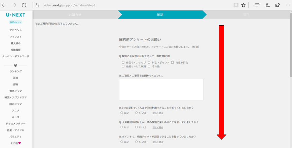Select いいえ for 4人まで同時利用 question
Screen dimensions: 292x148
[x=136, y=113]
